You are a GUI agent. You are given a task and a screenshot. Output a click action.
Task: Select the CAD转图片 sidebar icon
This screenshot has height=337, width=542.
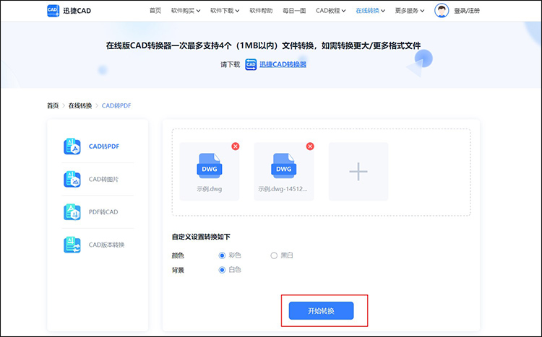pos(72,179)
